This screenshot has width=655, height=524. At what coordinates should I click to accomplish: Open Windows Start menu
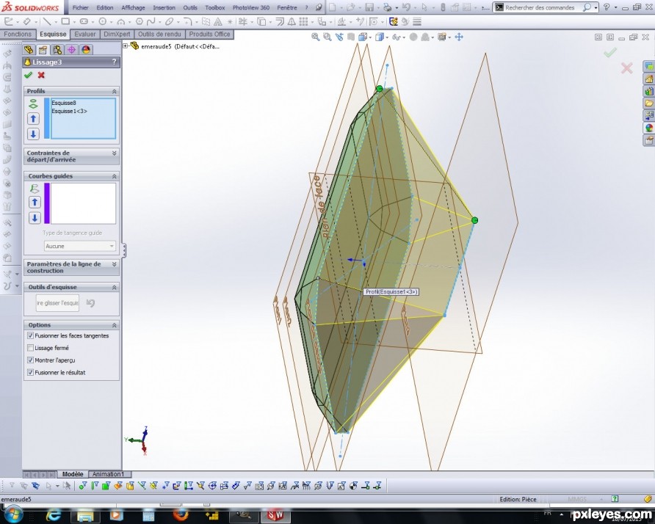point(13,515)
